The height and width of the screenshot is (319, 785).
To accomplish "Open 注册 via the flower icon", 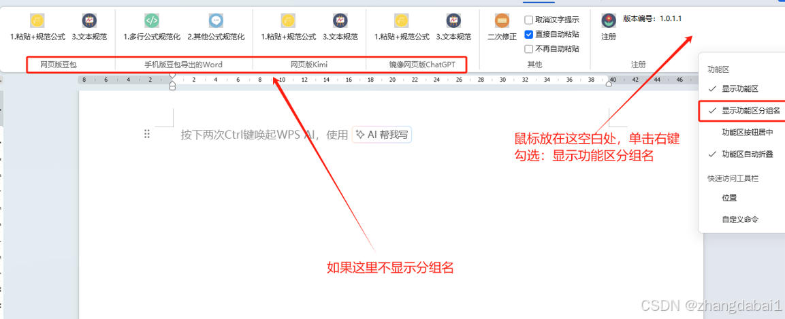I will pyautogui.click(x=608, y=20).
